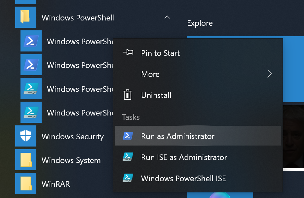Viewport: 304px width, 198px height.
Task: Click the icon beside Windows PowerShell ISE task
Action: point(128,178)
